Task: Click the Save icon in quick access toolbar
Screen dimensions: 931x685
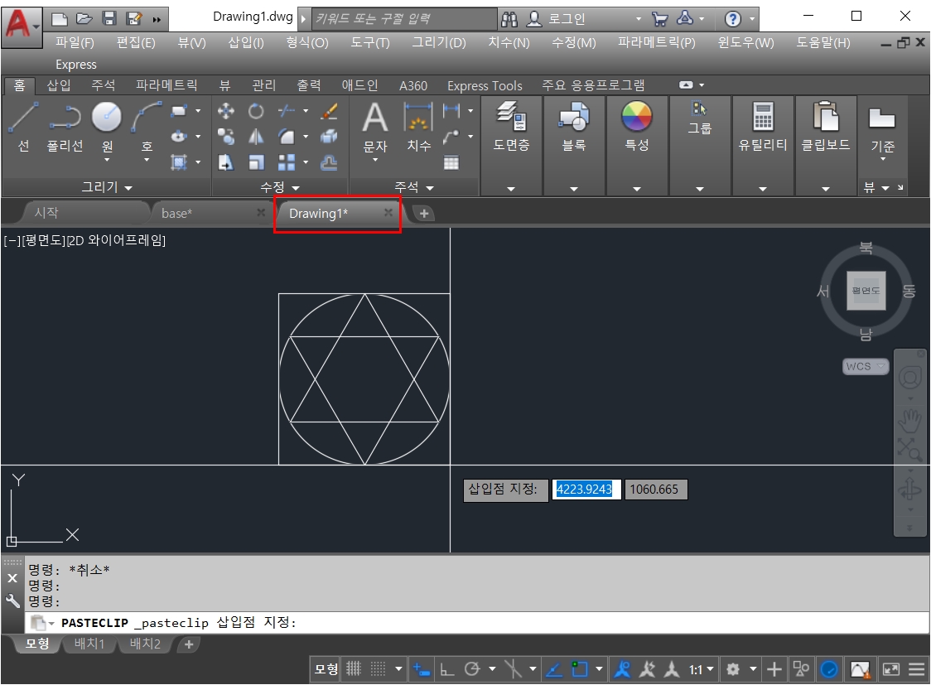Action: coord(109,18)
